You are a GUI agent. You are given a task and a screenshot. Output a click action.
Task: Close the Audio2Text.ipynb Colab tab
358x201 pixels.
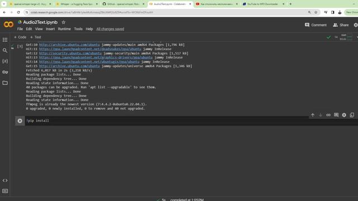pos(190,4)
